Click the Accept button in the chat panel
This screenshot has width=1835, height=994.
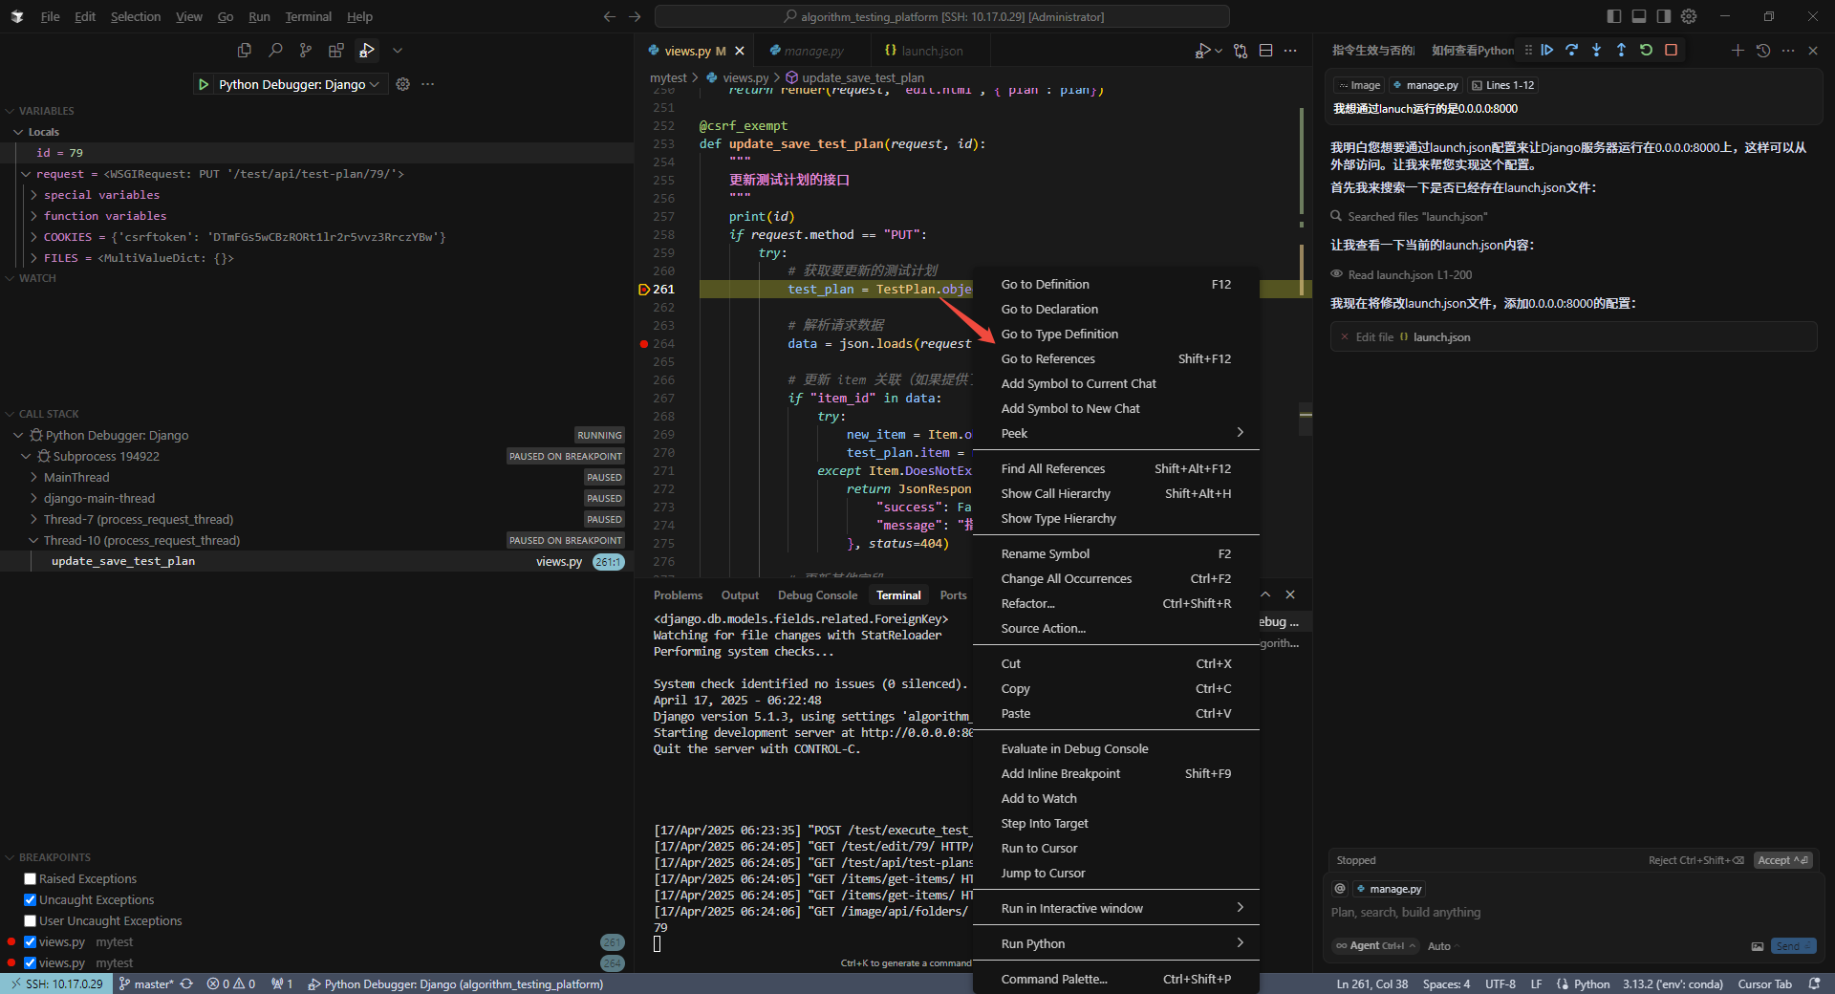pos(1782,860)
